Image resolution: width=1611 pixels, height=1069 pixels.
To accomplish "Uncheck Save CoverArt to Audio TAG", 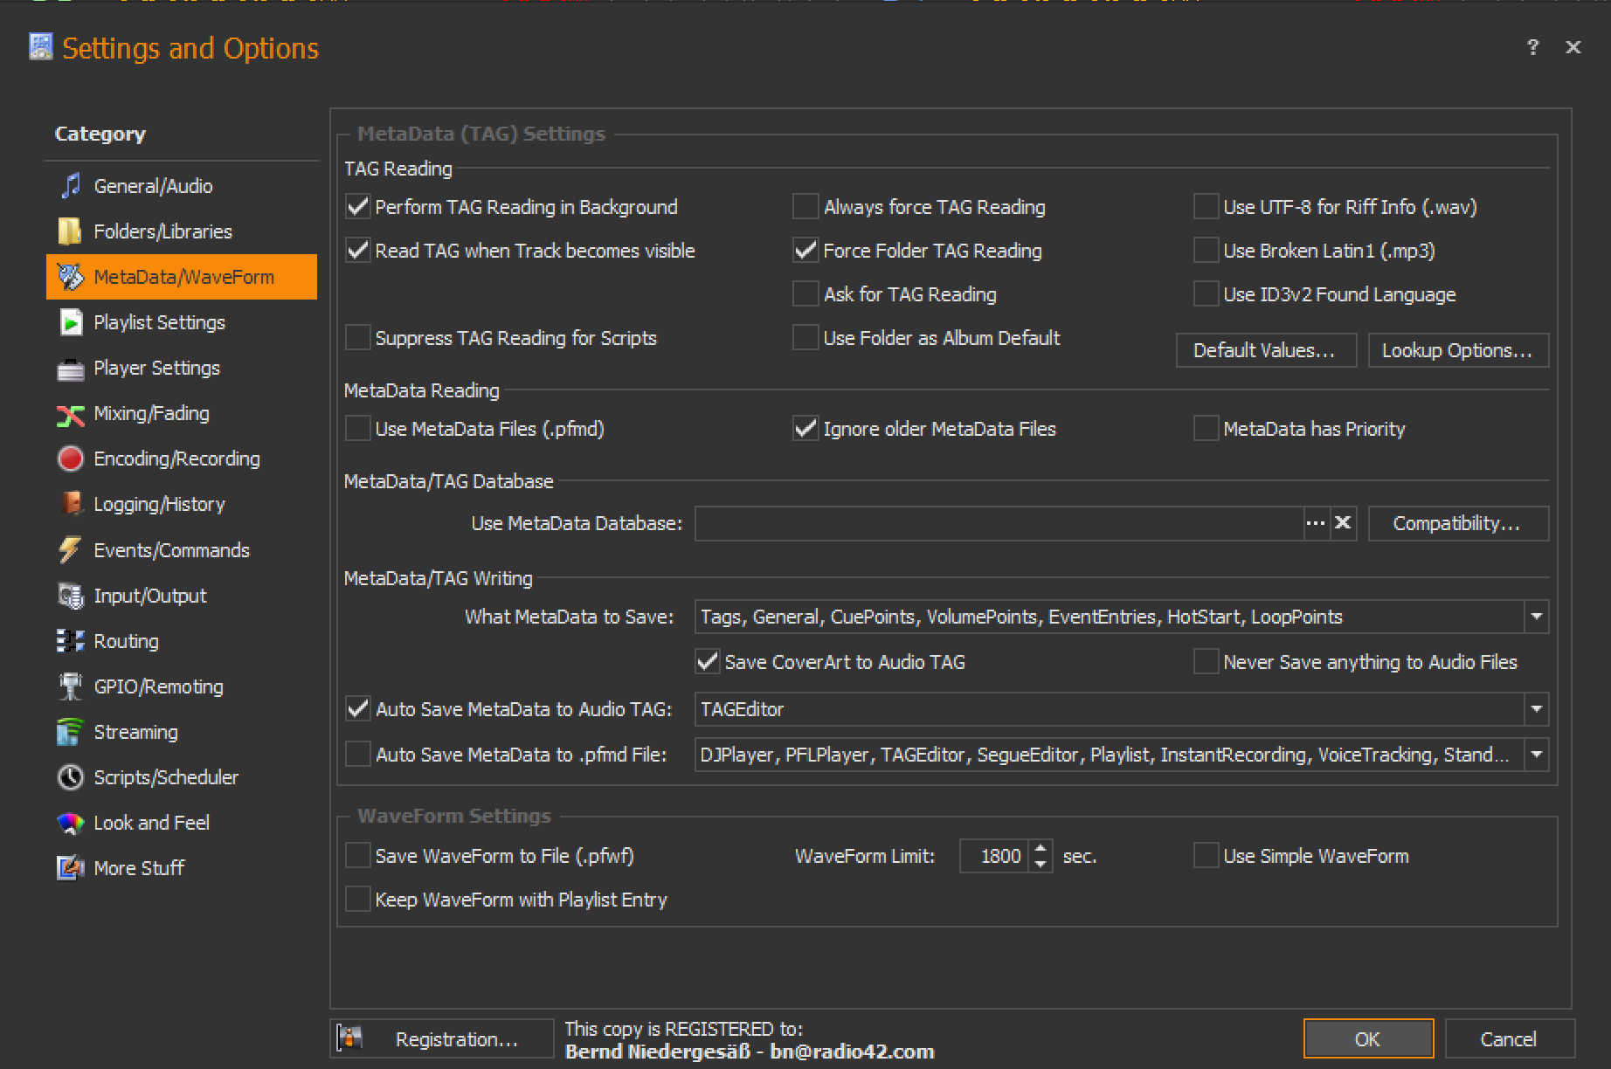I will pos(707,662).
